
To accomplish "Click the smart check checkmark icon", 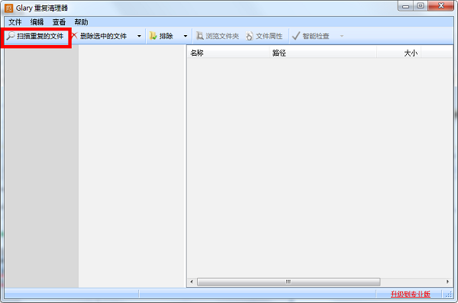I will click(296, 36).
